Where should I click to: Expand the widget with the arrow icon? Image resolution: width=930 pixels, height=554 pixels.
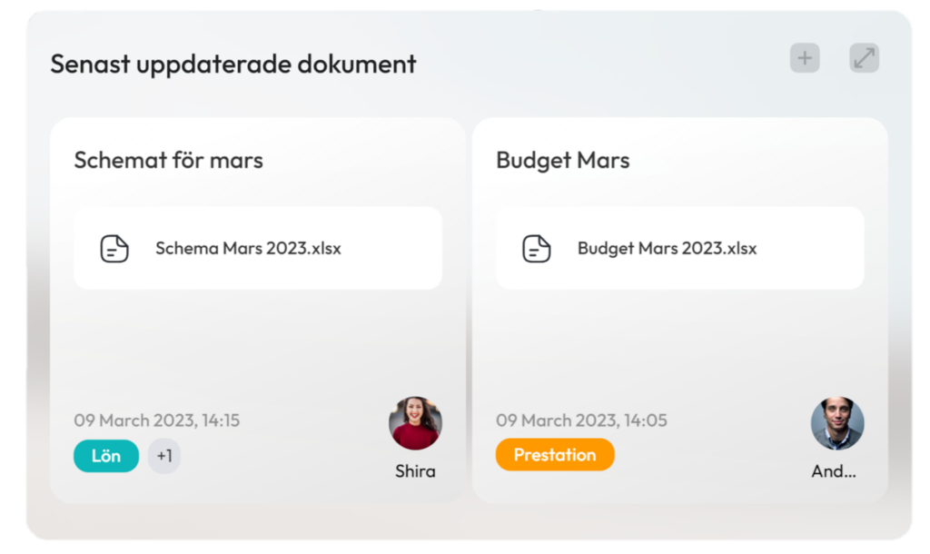click(x=864, y=58)
